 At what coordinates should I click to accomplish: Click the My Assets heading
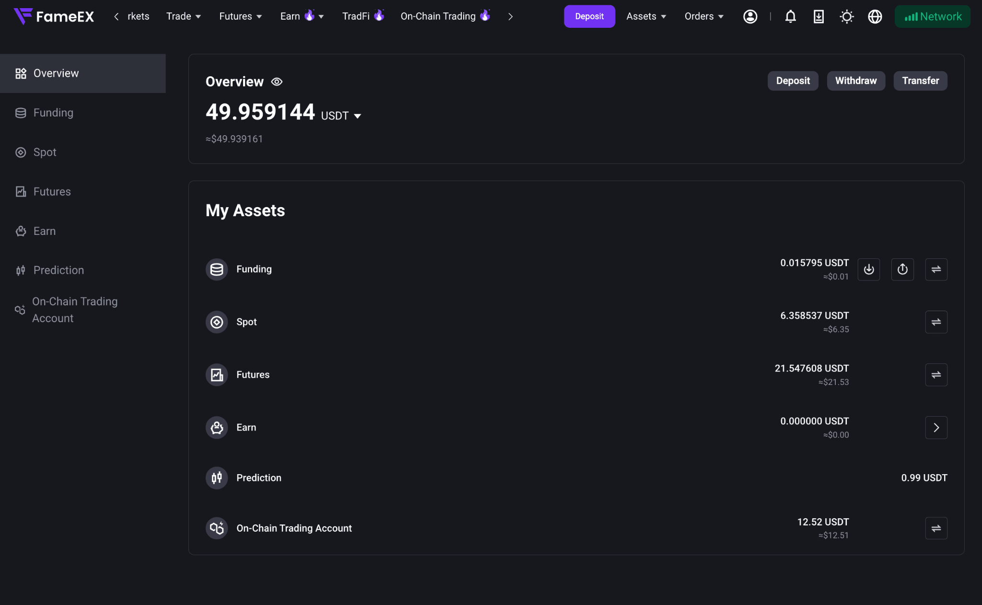(245, 210)
